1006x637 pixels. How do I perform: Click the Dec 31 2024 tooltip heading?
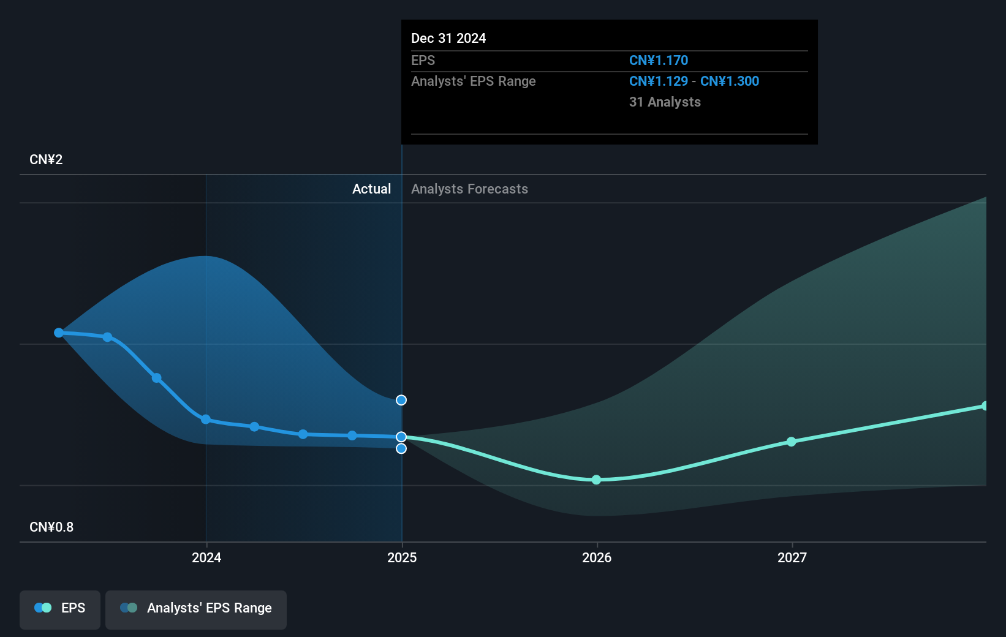click(x=448, y=39)
